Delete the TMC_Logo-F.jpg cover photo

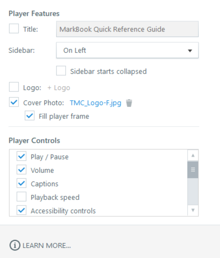click(x=129, y=103)
